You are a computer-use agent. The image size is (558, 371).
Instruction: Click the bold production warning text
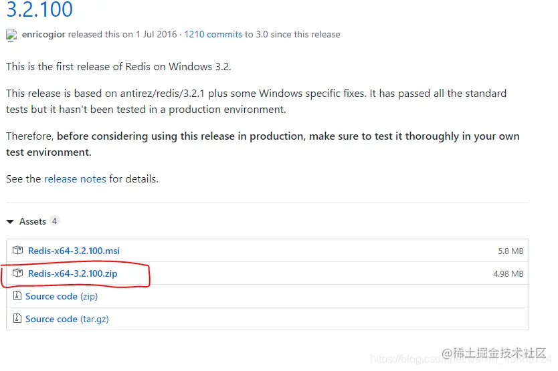(288, 136)
